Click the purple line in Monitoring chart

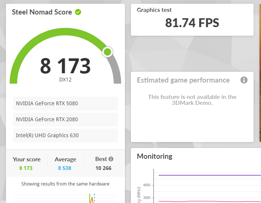pos(210,175)
